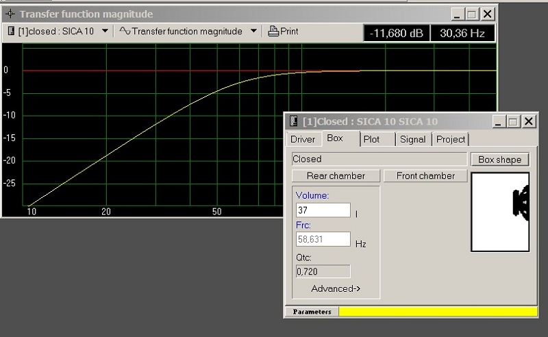Maximize the [1]Closed : SICA 10 window
Image resolution: width=548 pixels, height=337 pixels.
[512, 122]
